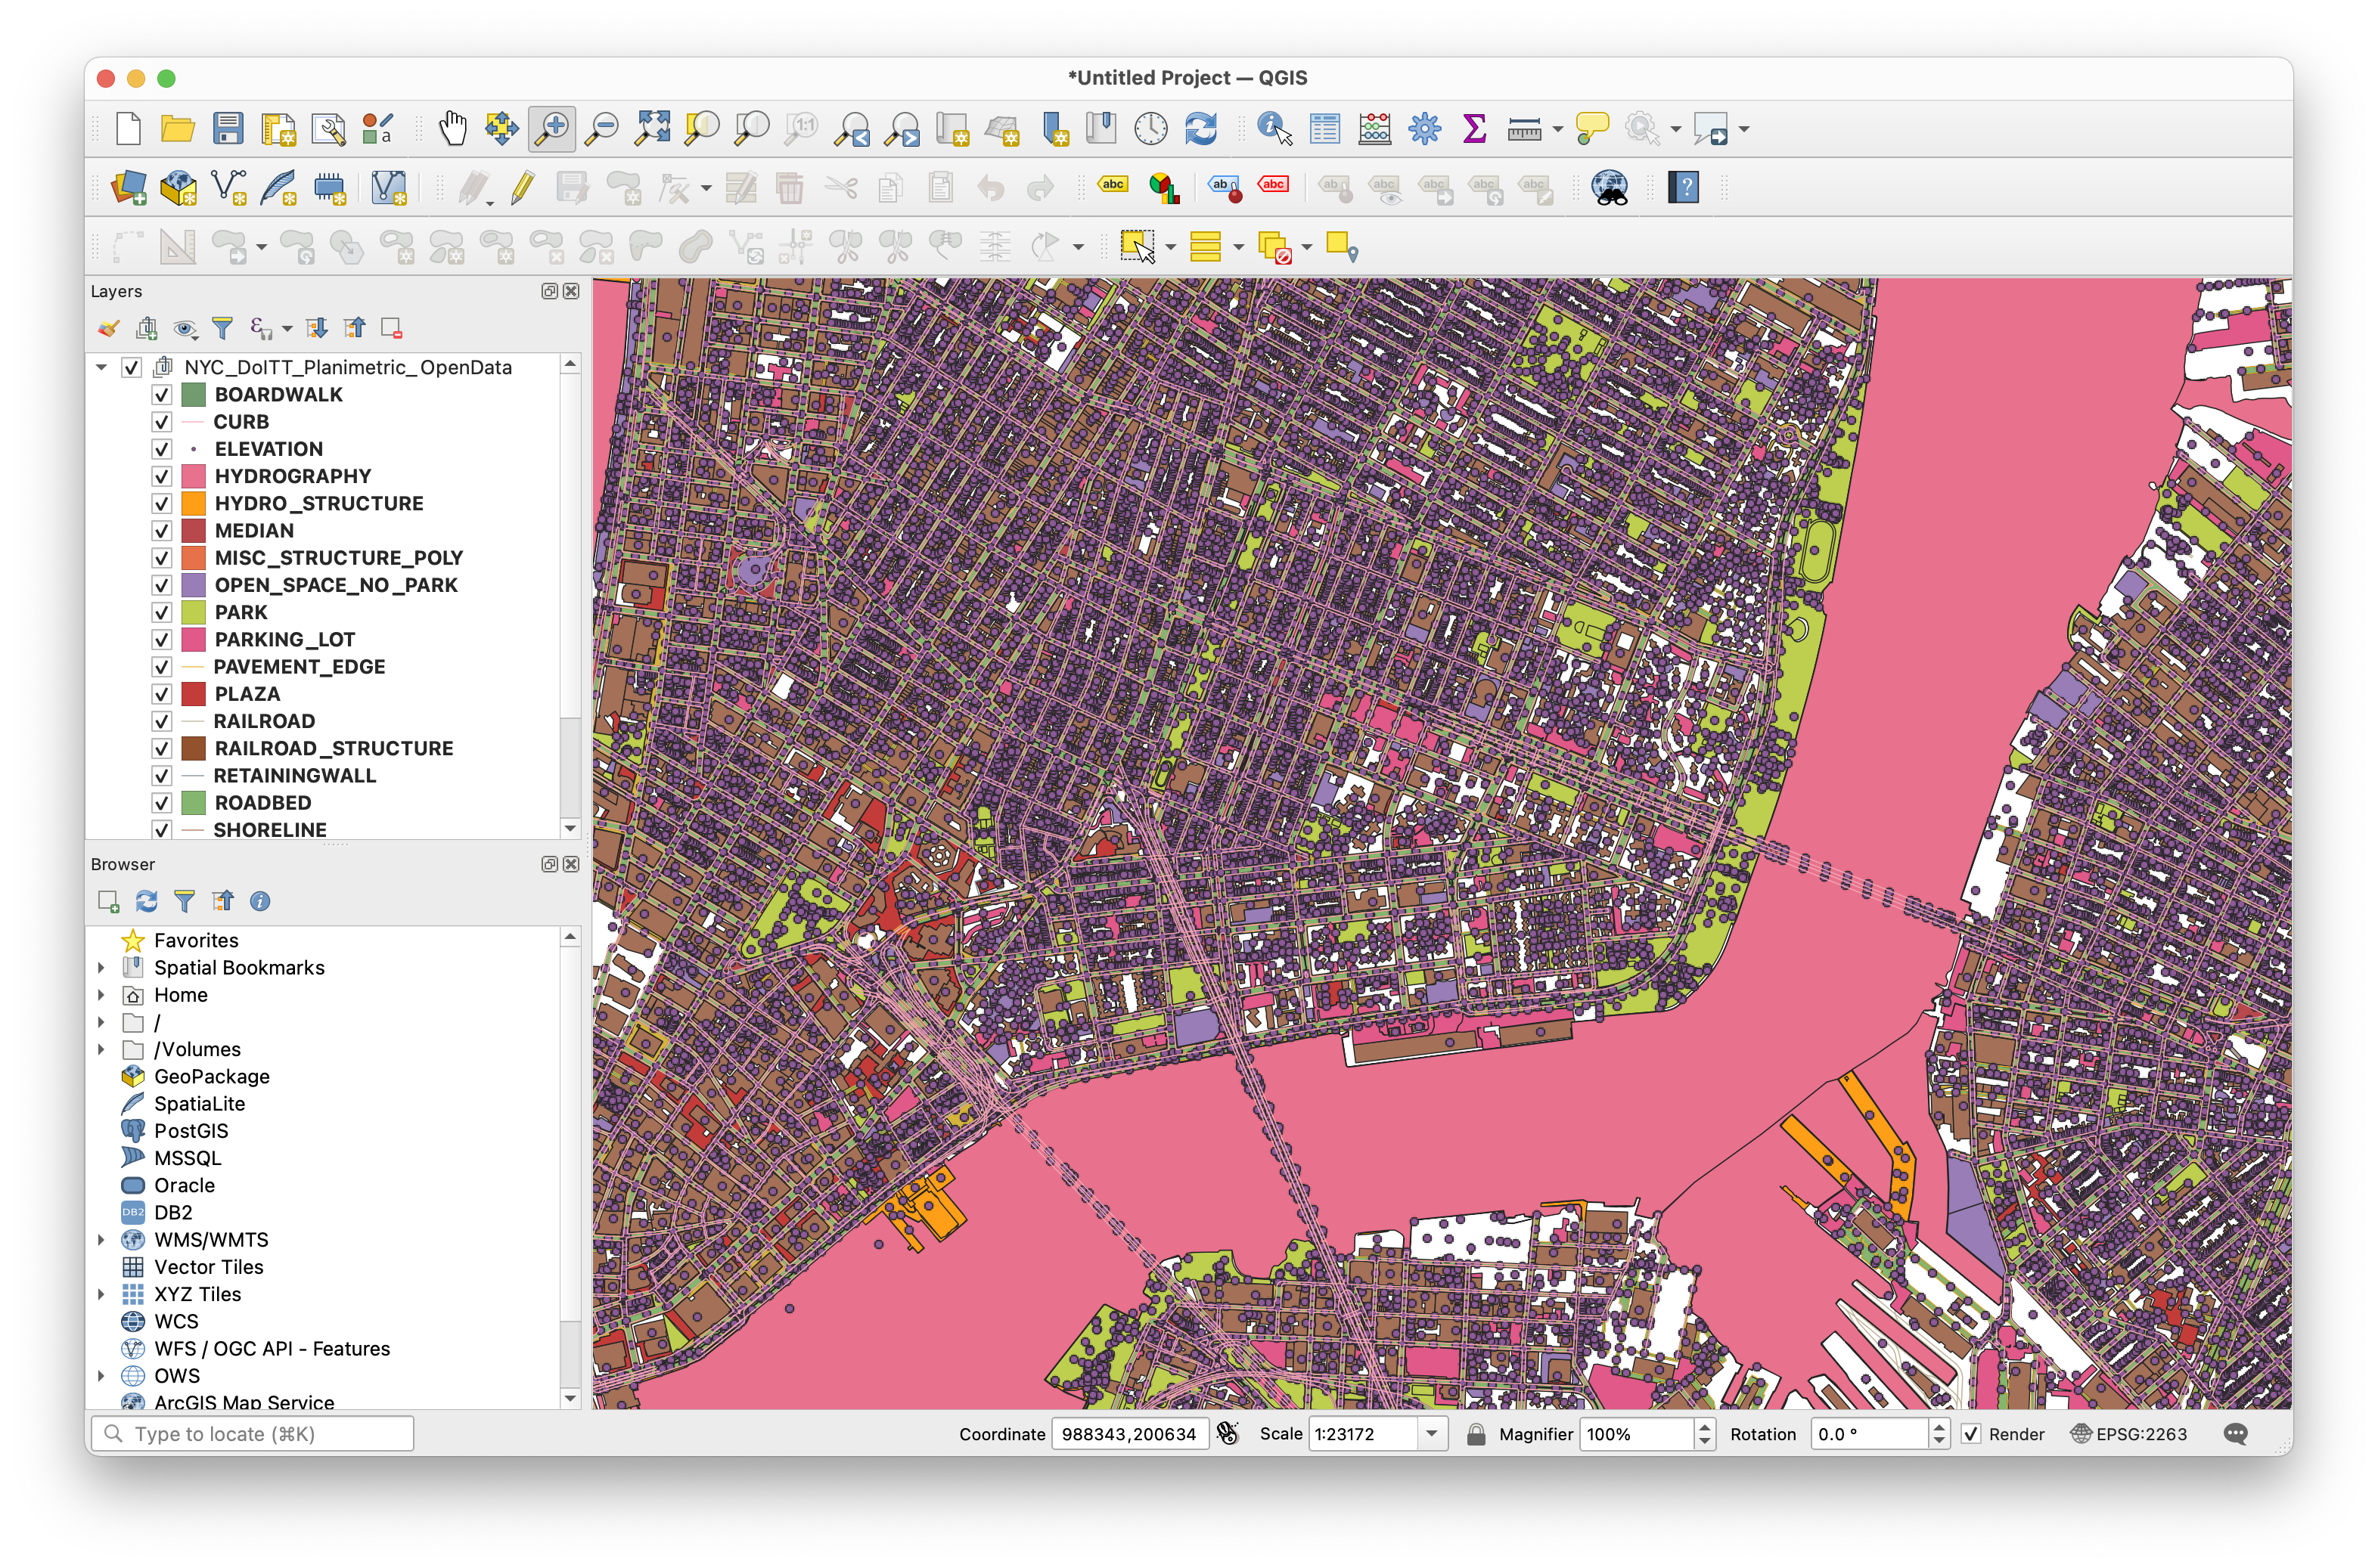Click the Save Project floppy icon
This screenshot has height=1568, width=2378.
[x=228, y=129]
